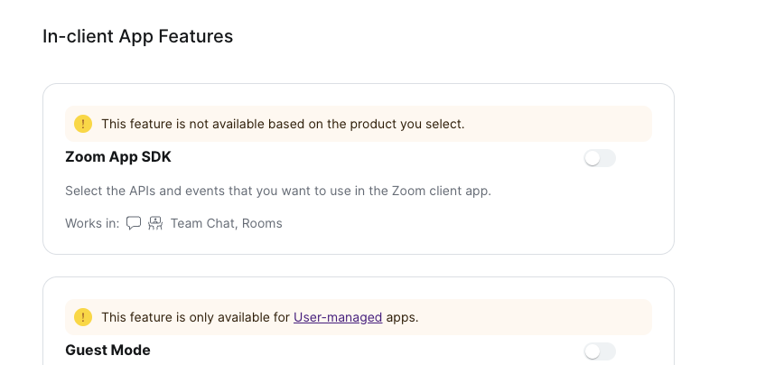Click the Team Chat speech bubble icon
765x365 pixels.
point(134,223)
